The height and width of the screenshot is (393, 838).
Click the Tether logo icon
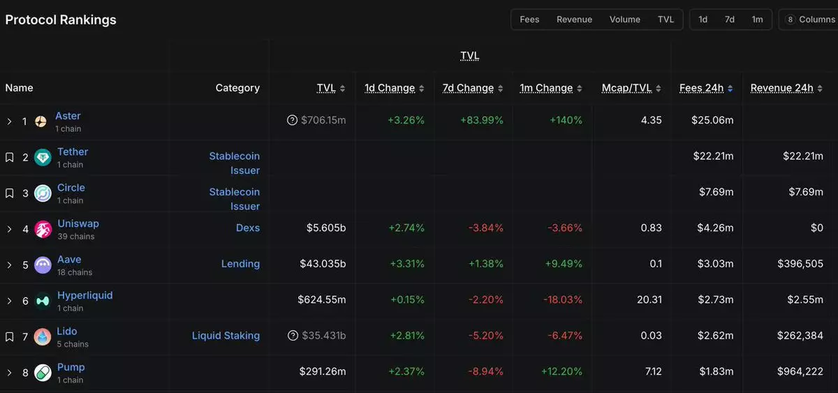pyautogui.click(x=43, y=158)
